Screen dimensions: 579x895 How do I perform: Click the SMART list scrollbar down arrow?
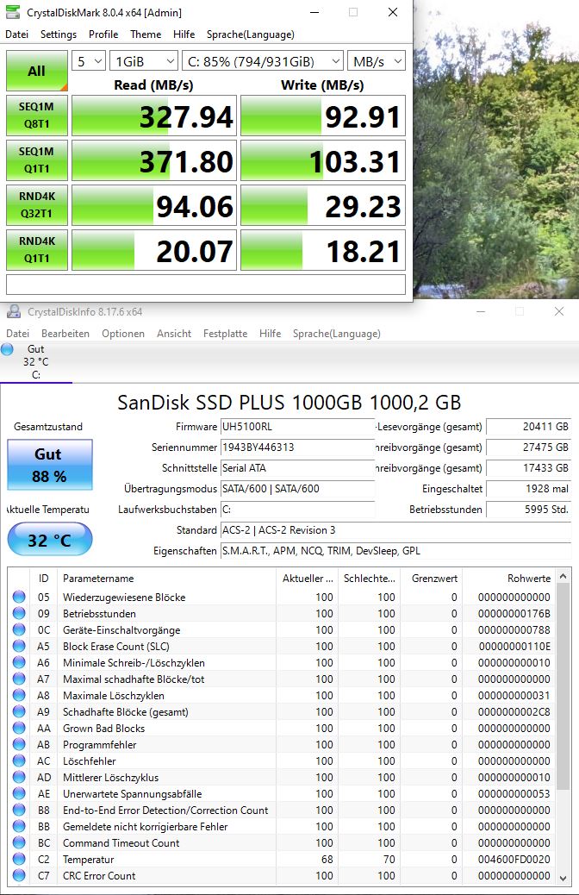point(563,878)
